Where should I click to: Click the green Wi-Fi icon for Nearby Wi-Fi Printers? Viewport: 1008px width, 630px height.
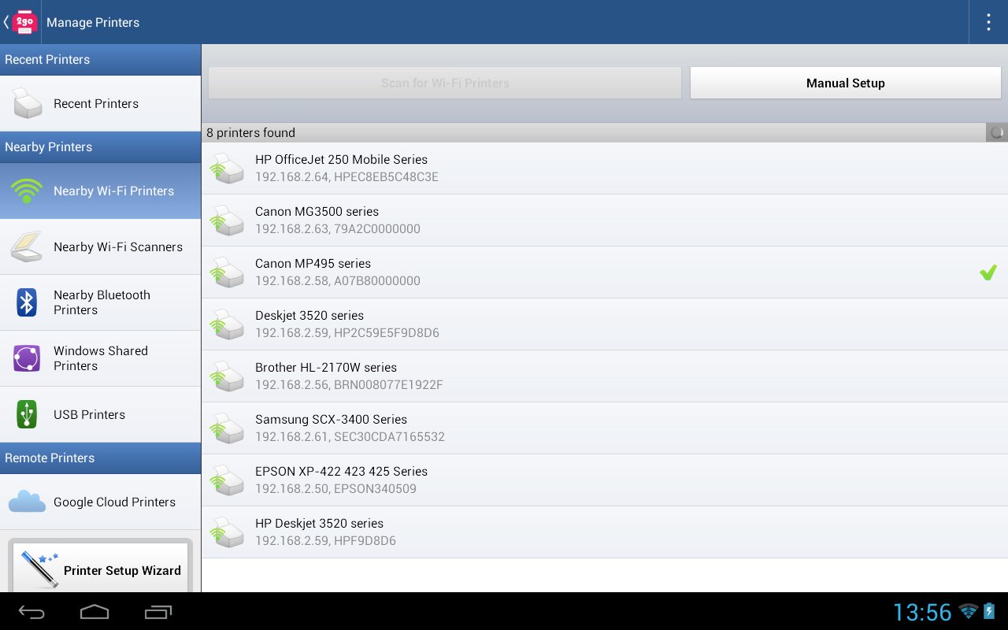27,191
